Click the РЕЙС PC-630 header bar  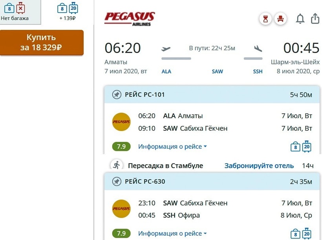pos(212,182)
